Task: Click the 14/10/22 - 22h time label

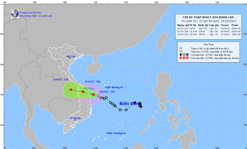Action: [107, 91]
